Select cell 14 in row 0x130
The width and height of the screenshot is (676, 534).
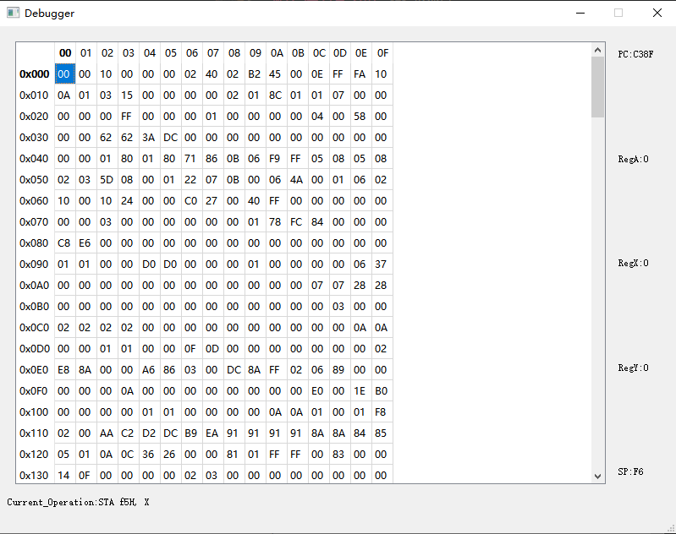click(x=65, y=474)
